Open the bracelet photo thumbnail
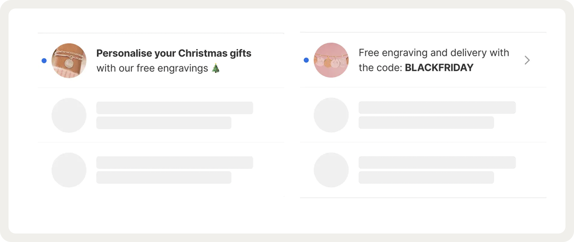574x242 pixels. pyautogui.click(x=69, y=61)
